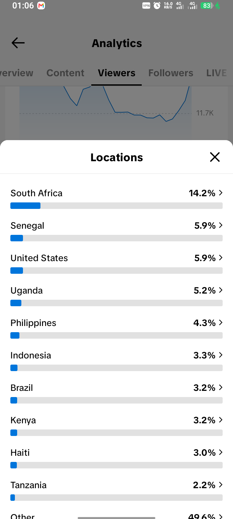233x519 pixels.
Task: Open the LIVE tab
Action: (216, 73)
